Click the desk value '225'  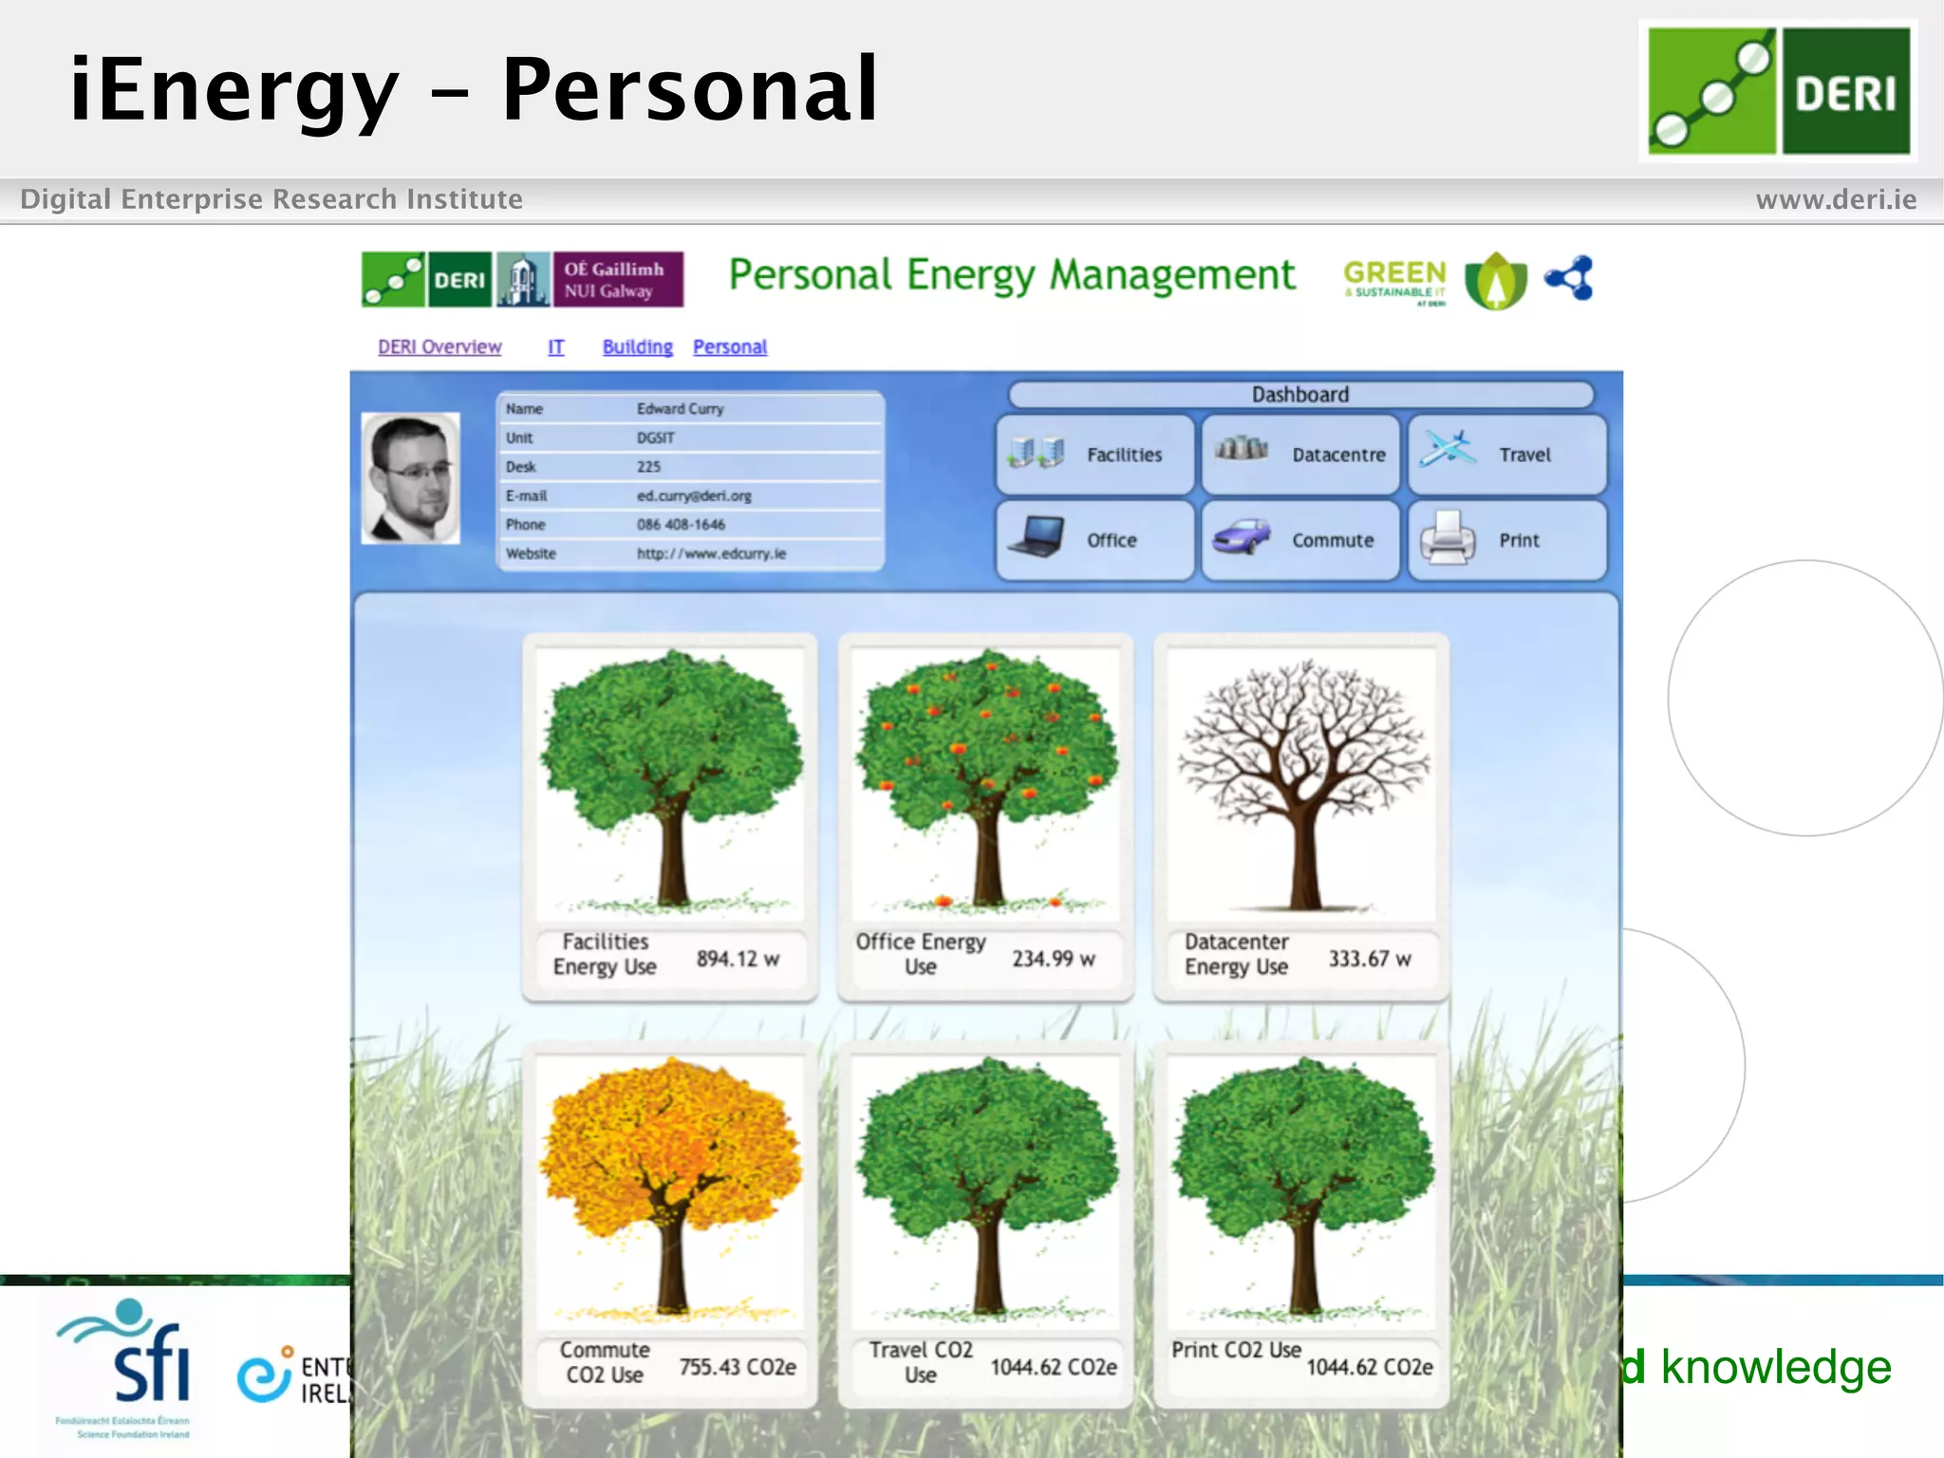click(648, 467)
